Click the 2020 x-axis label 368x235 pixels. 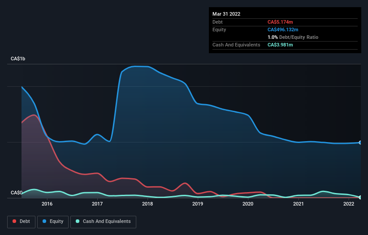click(248, 204)
